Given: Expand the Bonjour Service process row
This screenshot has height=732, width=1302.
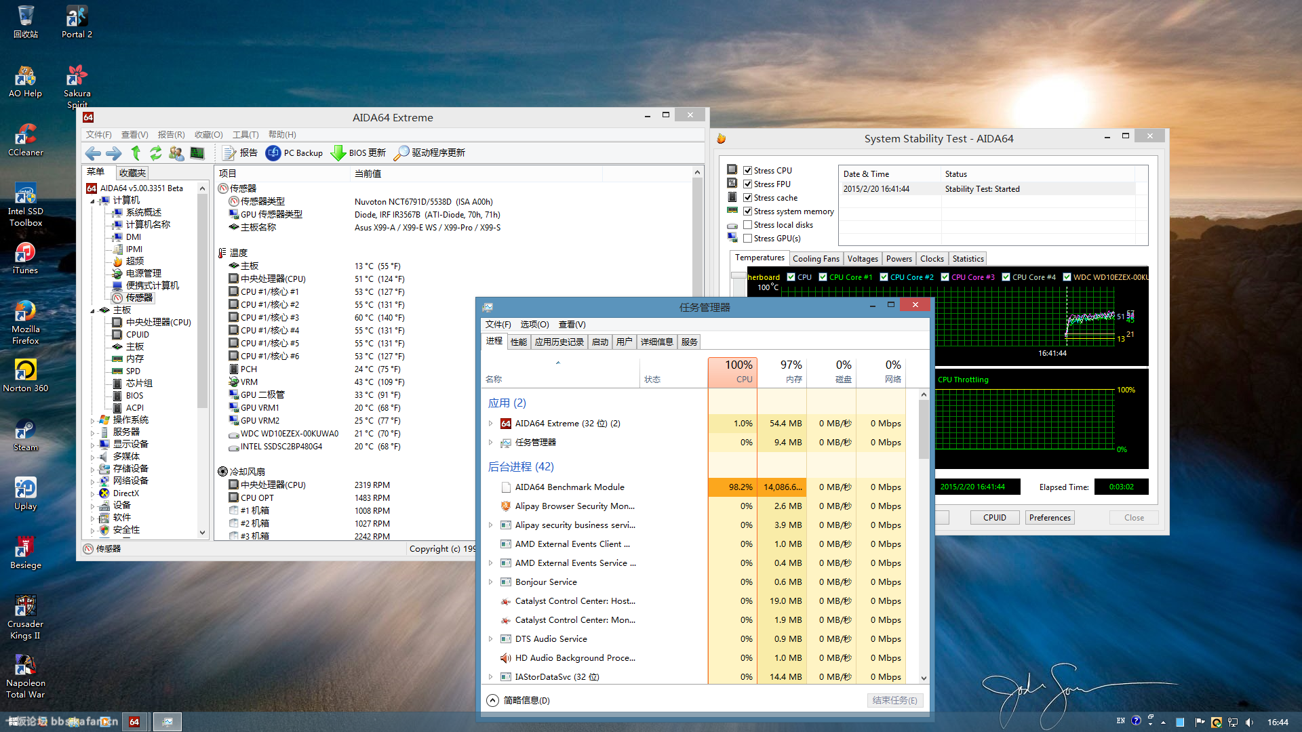Looking at the screenshot, I should tap(490, 582).
